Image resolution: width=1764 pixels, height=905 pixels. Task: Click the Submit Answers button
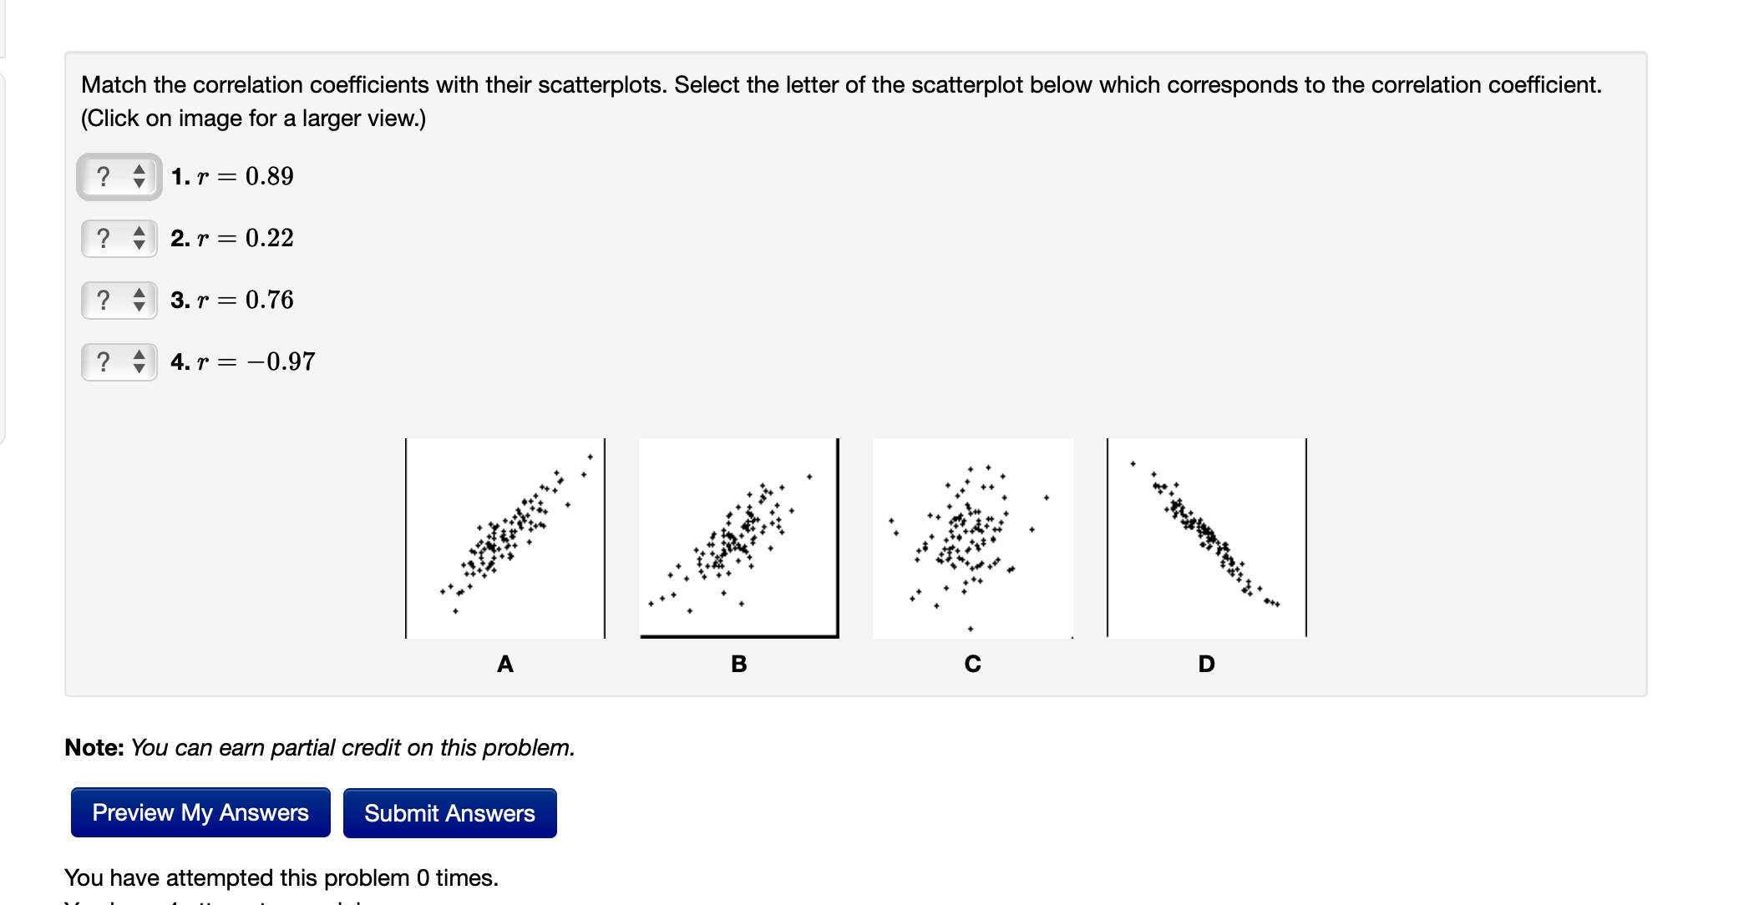coord(449,812)
